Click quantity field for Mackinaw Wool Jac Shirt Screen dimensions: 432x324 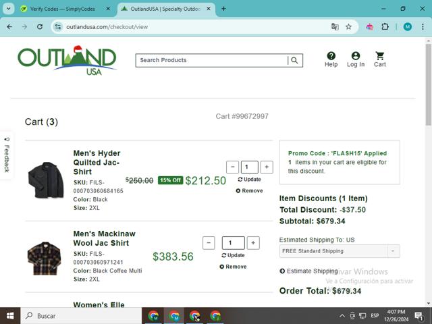pyautogui.click(x=234, y=243)
